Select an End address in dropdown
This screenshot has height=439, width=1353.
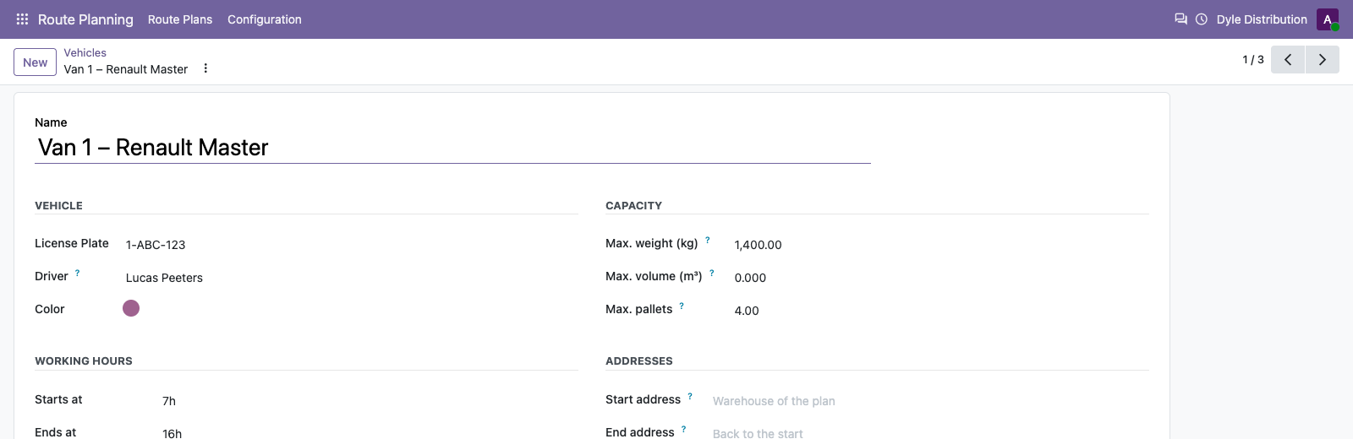click(x=930, y=433)
